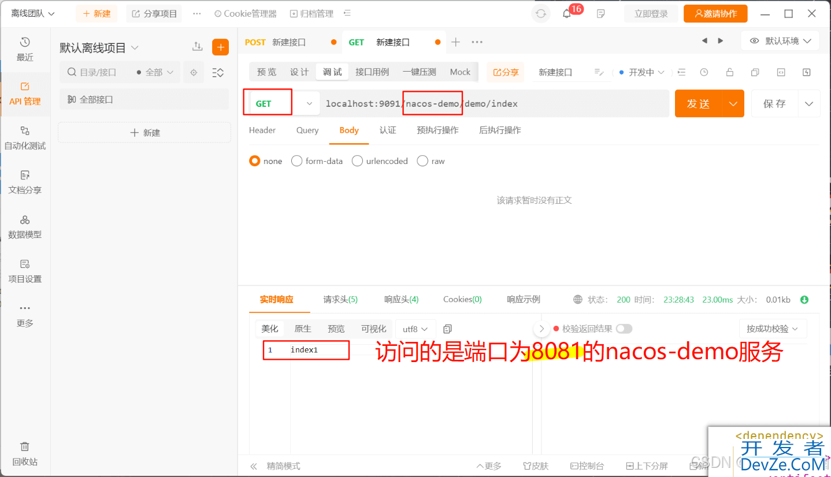Open the 按成功校验 dropdown

773,329
